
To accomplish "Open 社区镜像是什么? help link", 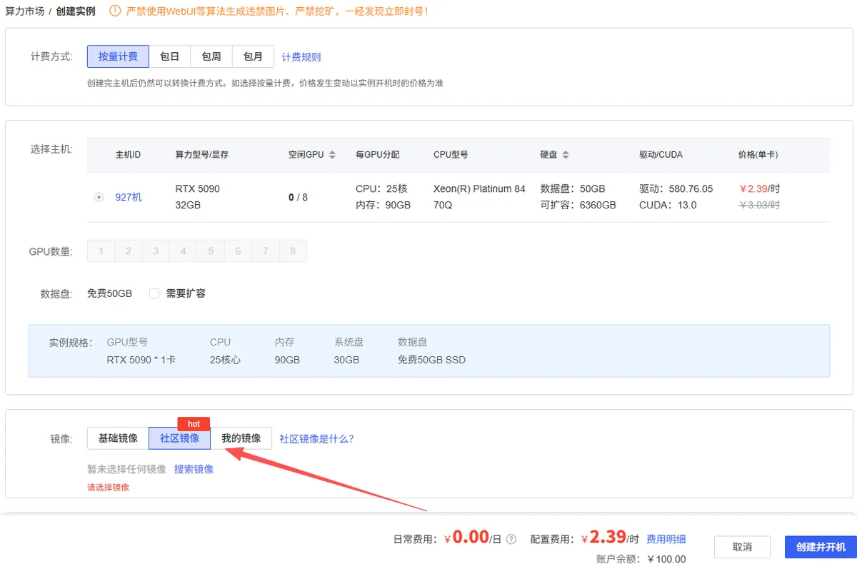I will (316, 438).
